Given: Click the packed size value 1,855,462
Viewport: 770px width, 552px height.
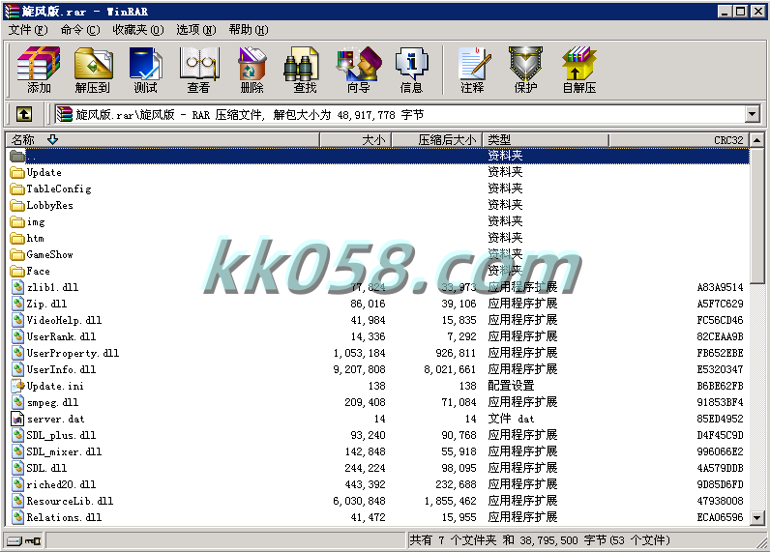Looking at the screenshot, I should [451, 501].
